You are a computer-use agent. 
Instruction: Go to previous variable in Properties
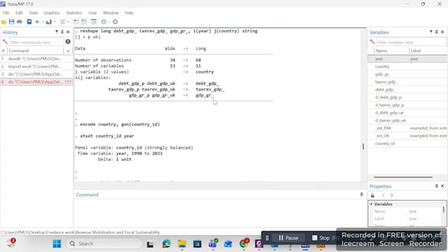(383, 195)
